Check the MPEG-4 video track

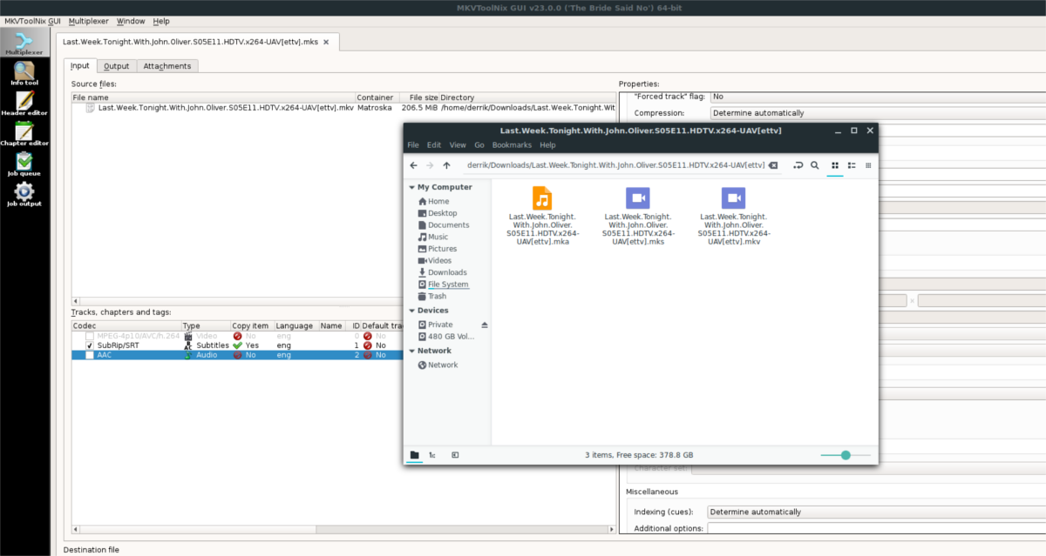click(89, 335)
